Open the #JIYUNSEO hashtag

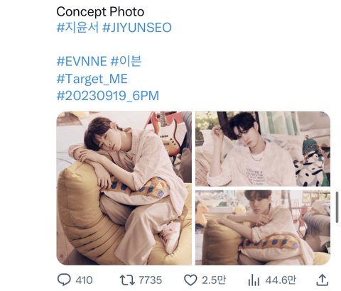click(137, 28)
